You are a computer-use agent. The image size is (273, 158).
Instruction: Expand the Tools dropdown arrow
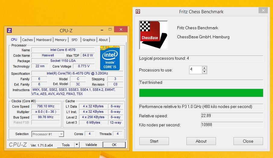coord(77,145)
